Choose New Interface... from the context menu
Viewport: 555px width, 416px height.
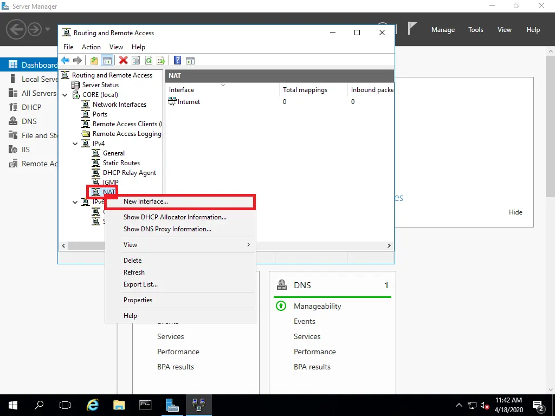click(180, 201)
